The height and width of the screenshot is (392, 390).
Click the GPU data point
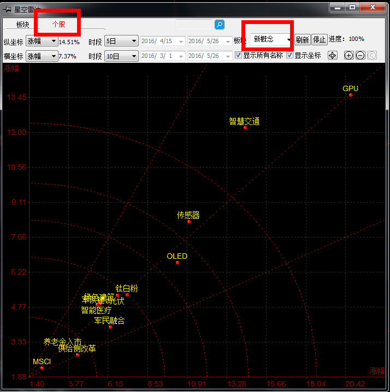pos(351,95)
